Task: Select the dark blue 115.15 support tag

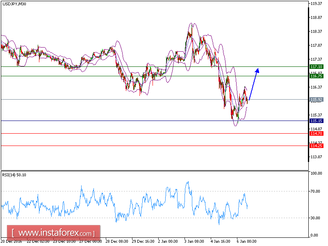Action: pyautogui.click(x=314, y=121)
